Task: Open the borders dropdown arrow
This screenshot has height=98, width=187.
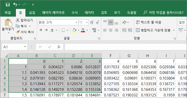Action: pyautogui.click(x=67, y=30)
